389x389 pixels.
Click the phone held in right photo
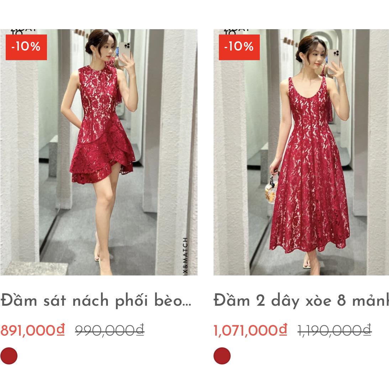[333, 62]
